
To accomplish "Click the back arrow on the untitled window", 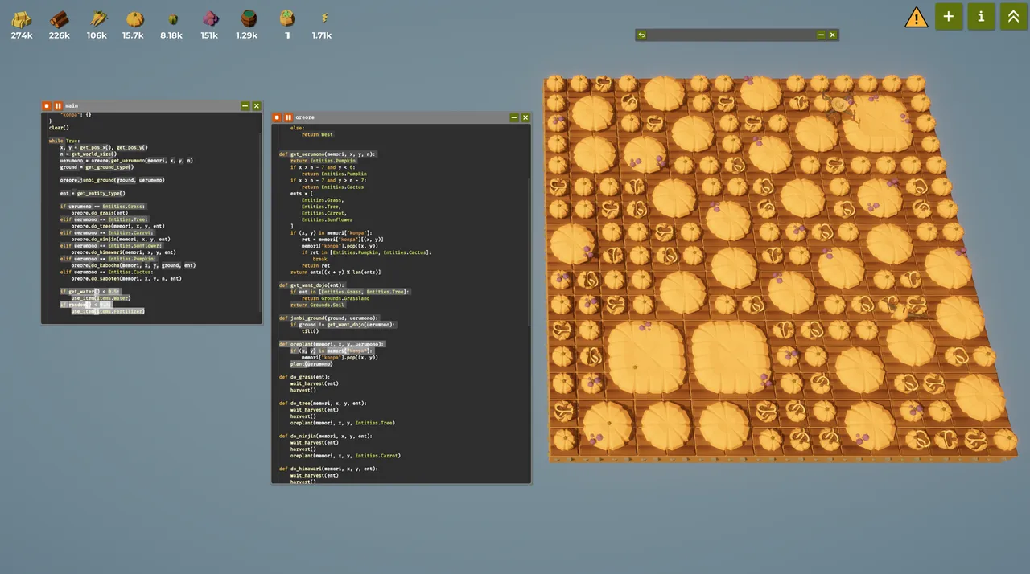I will (x=641, y=35).
